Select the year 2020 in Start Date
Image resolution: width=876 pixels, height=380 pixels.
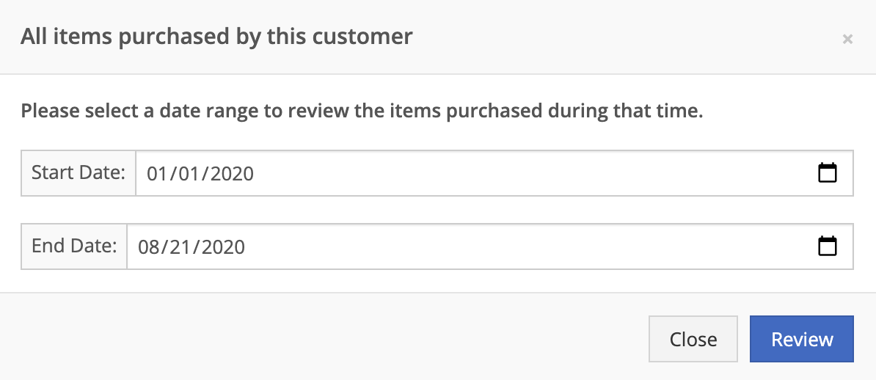click(231, 173)
